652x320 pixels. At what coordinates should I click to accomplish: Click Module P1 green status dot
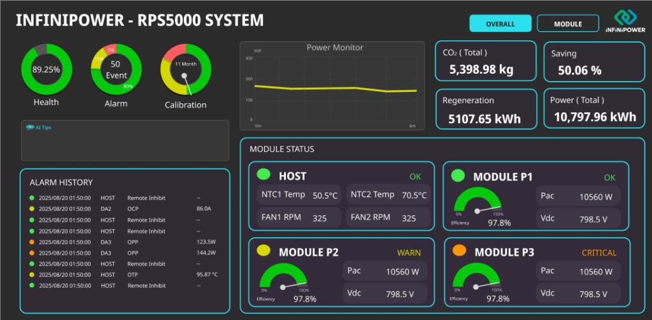[x=457, y=175]
